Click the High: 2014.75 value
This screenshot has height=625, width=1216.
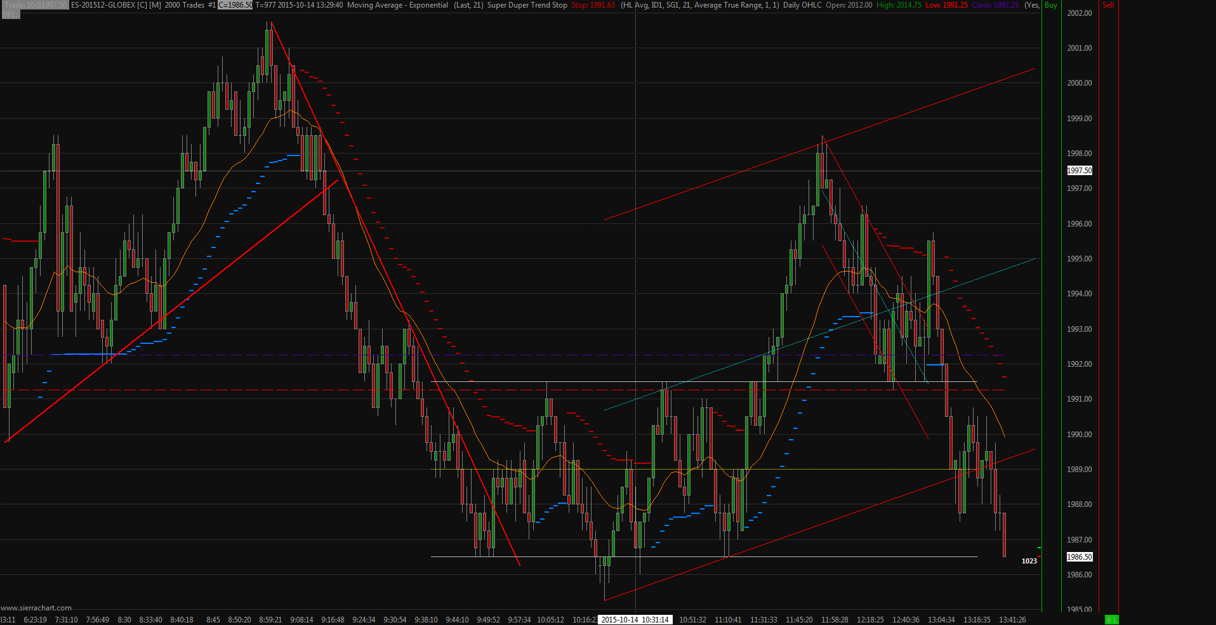pyautogui.click(x=899, y=5)
